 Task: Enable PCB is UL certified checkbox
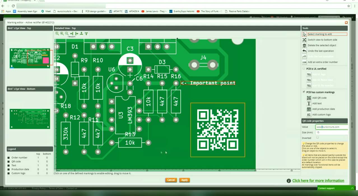(x=304, y=68)
